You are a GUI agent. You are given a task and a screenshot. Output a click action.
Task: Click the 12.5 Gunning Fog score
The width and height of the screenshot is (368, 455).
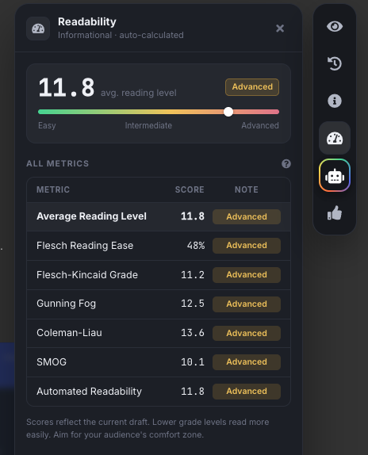[x=193, y=304]
